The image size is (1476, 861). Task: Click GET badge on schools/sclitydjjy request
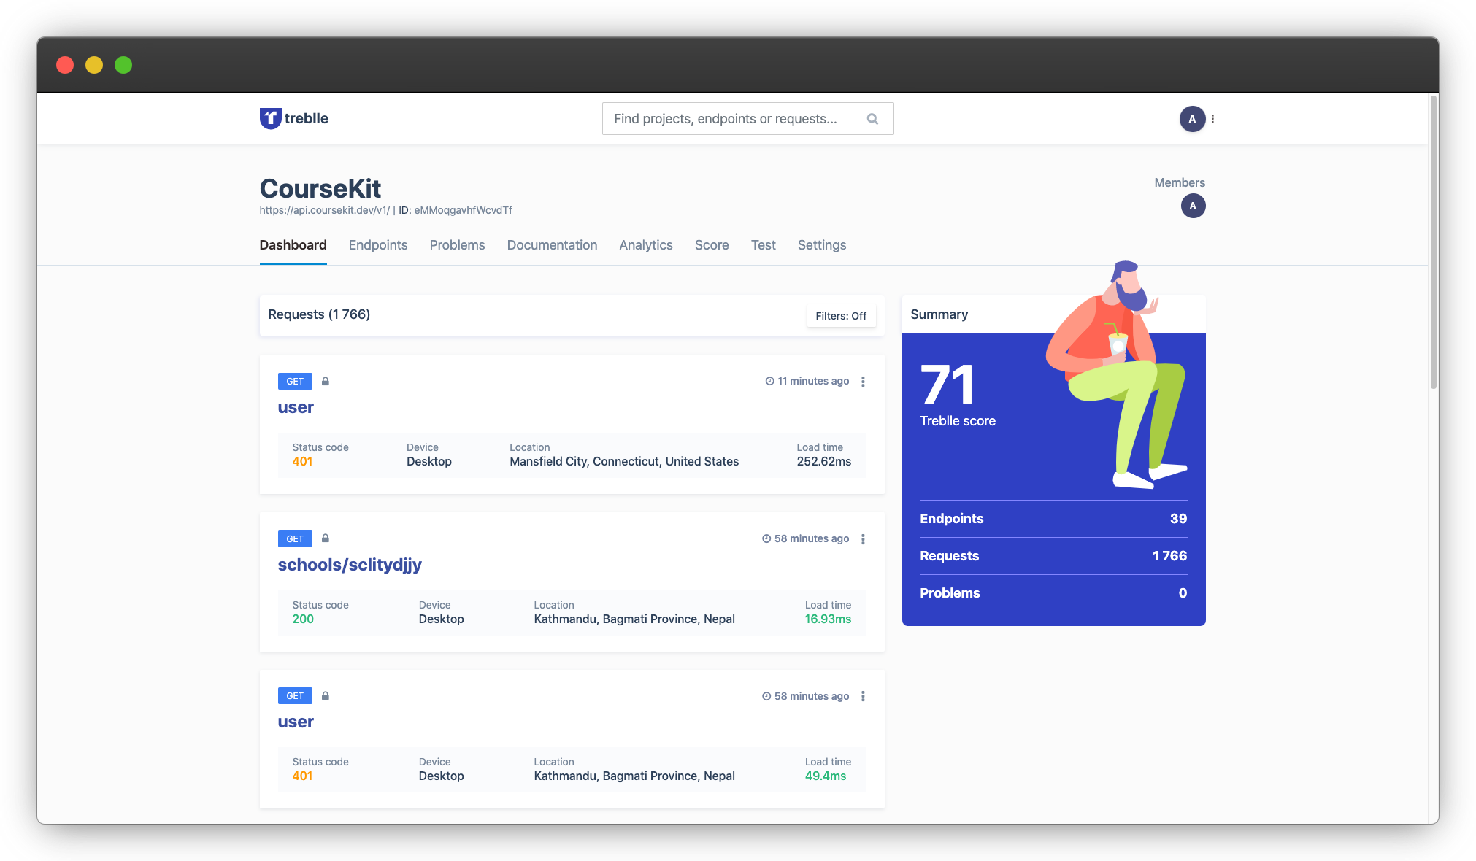(295, 539)
